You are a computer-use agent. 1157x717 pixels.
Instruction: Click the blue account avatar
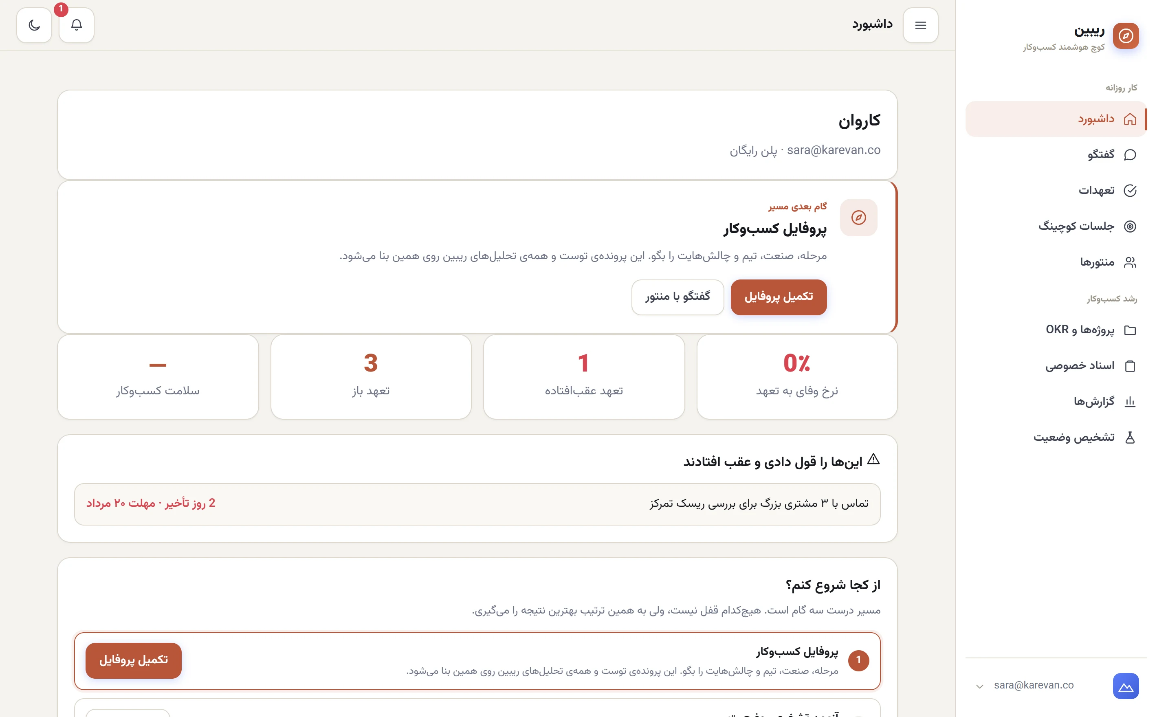pos(1125,686)
